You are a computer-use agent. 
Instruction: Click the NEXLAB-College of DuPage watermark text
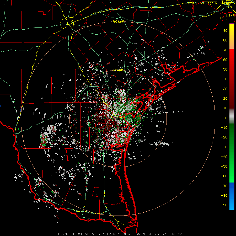pos(211,3)
